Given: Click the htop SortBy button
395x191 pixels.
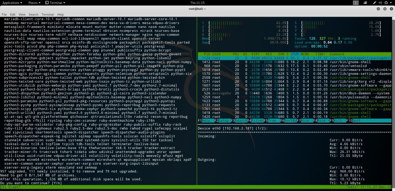Looking at the screenshot, I should [x=289, y=121].
